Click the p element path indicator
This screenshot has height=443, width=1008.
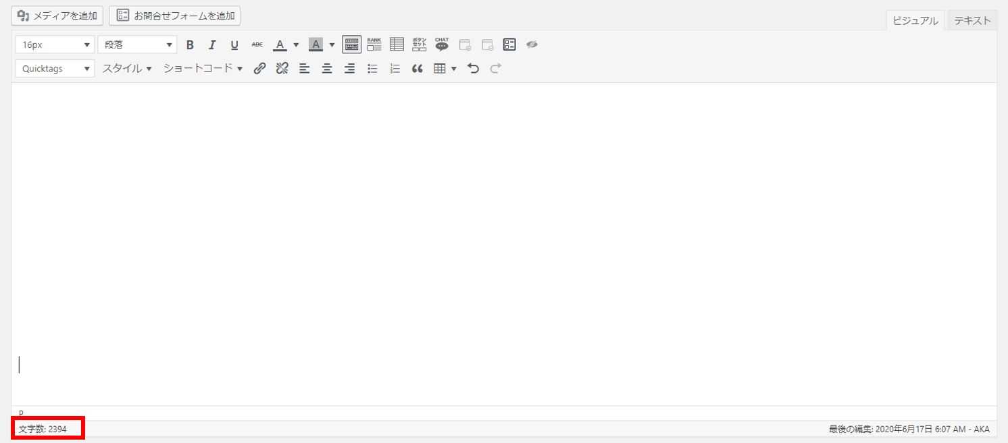21,413
